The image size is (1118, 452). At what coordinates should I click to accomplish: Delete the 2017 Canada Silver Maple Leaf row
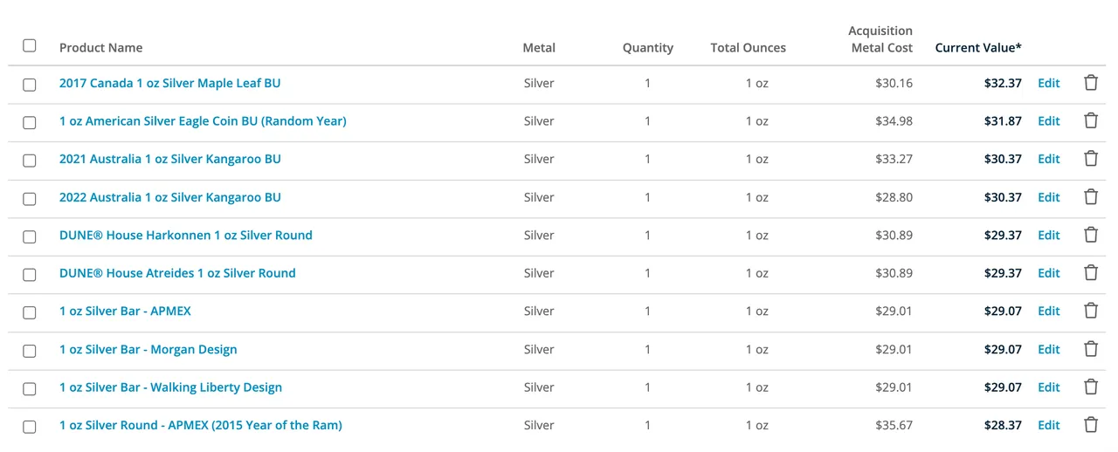coord(1090,83)
